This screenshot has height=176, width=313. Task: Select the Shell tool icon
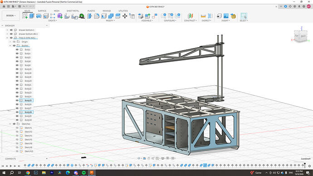(x=104, y=16)
